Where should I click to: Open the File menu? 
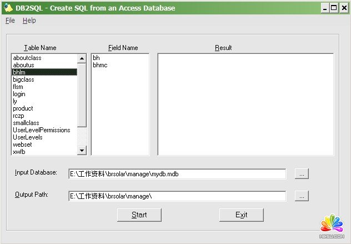pyautogui.click(x=10, y=21)
